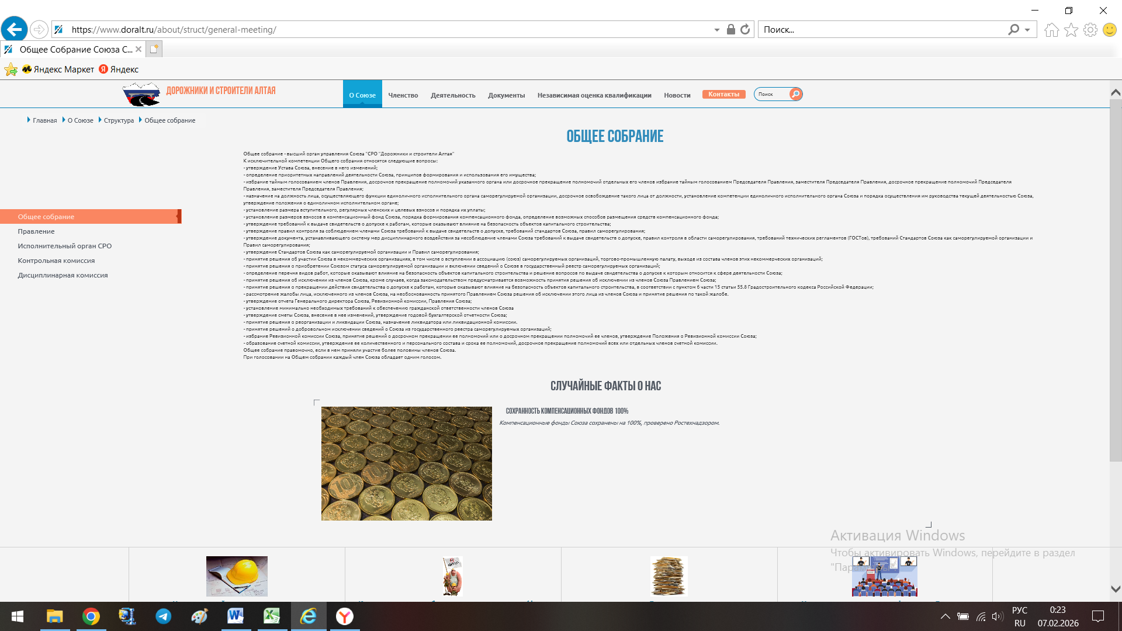Open search provider dropdown arrow
The height and width of the screenshot is (631, 1122).
1027,30
